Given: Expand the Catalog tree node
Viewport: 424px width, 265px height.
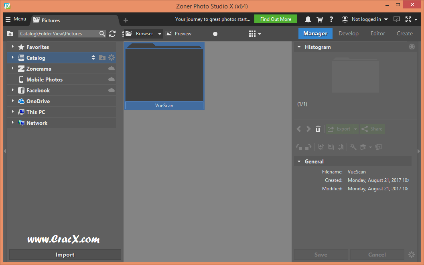Looking at the screenshot, I should [x=12, y=57].
